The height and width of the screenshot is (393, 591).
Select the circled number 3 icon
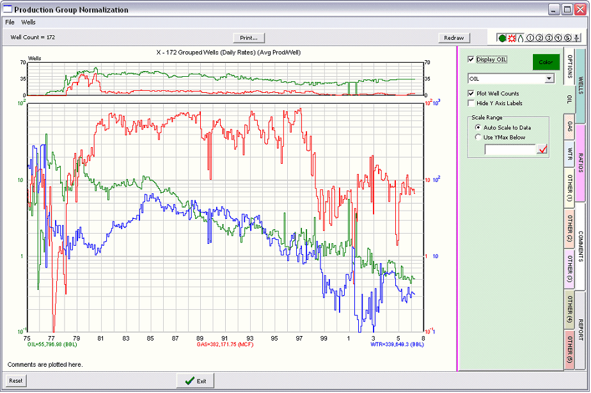(x=549, y=38)
